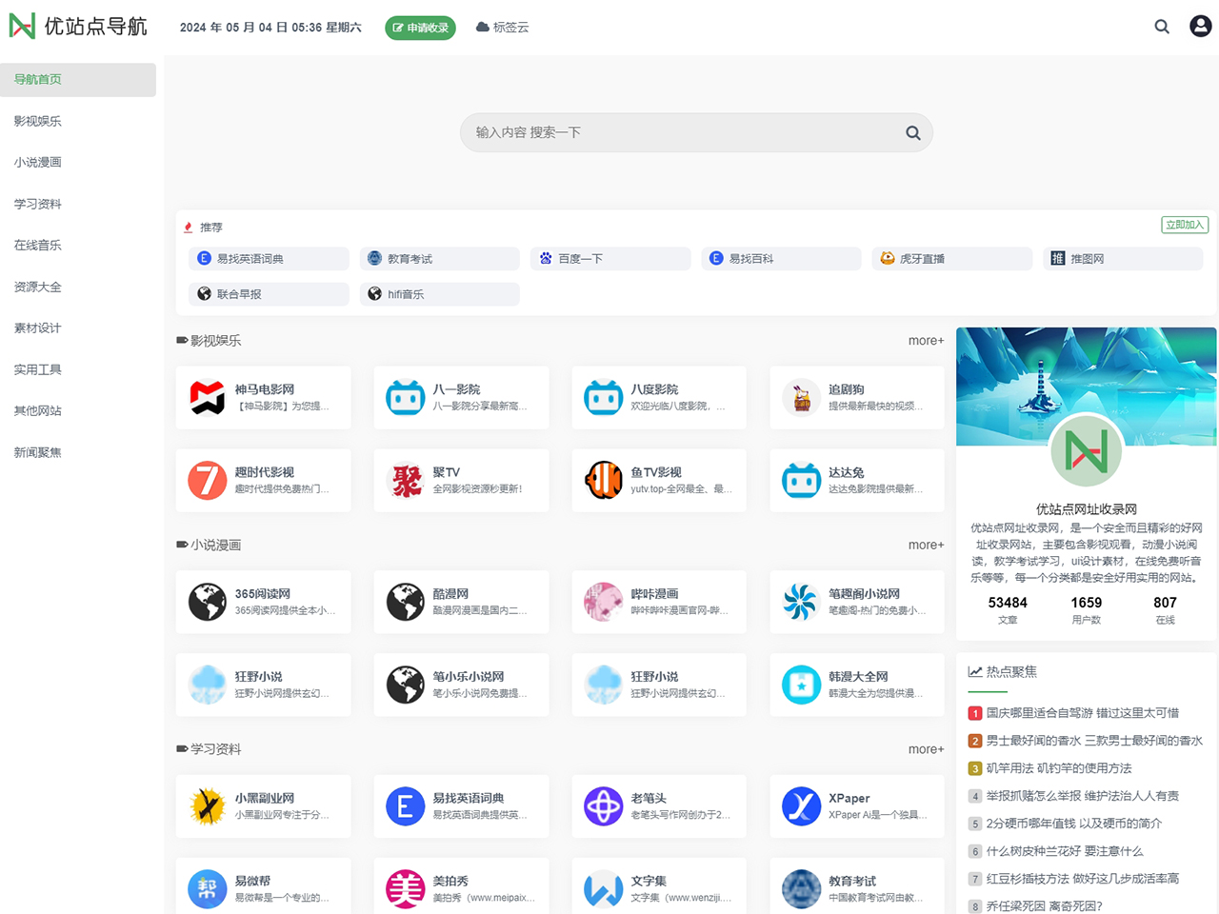Screen dimensions: 1219x914
Task: Open 神马电影网 site icon
Action: [207, 397]
